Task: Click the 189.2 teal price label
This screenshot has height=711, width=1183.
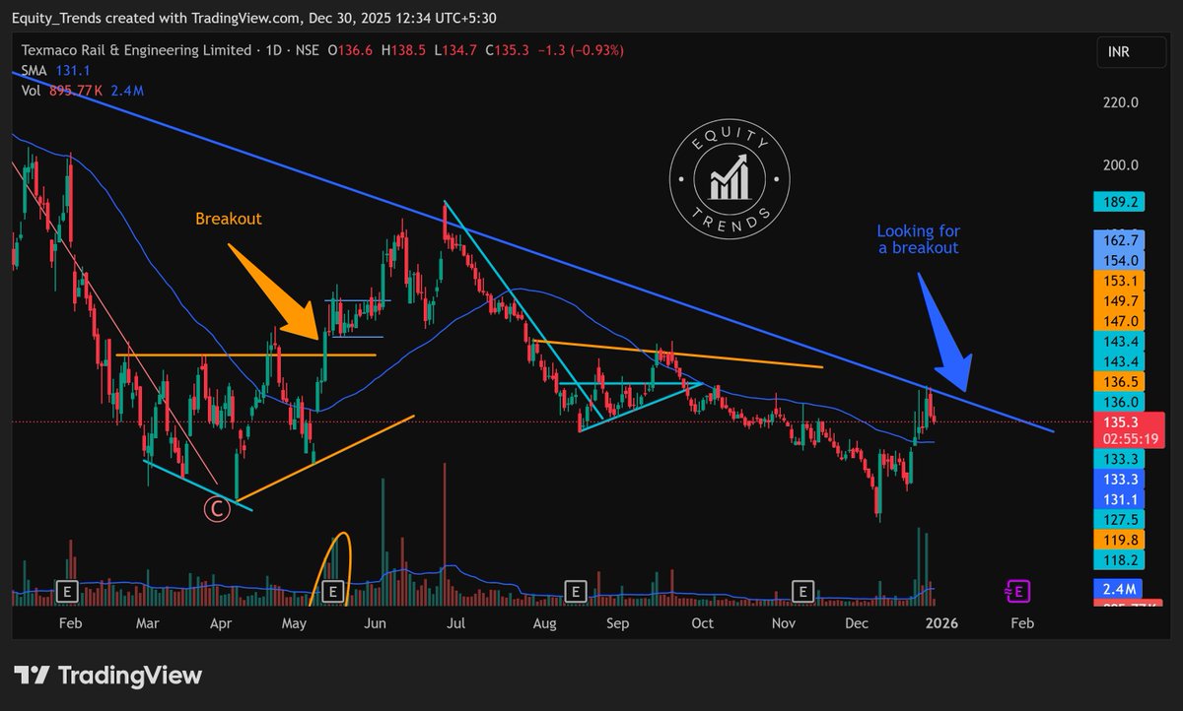Action: pos(1118,202)
